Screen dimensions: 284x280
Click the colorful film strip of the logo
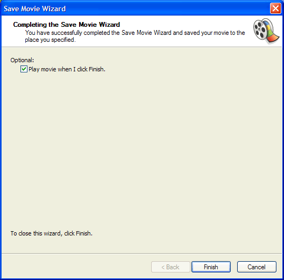pyautogui.click(x=271, y=33)
